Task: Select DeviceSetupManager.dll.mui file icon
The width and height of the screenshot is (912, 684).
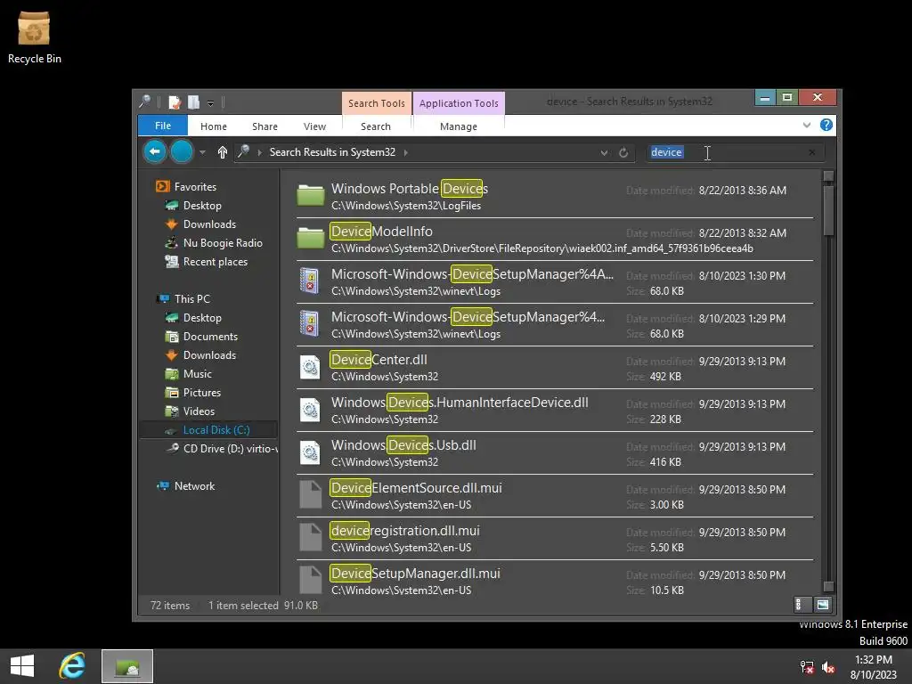Action: tap(310, 580)
